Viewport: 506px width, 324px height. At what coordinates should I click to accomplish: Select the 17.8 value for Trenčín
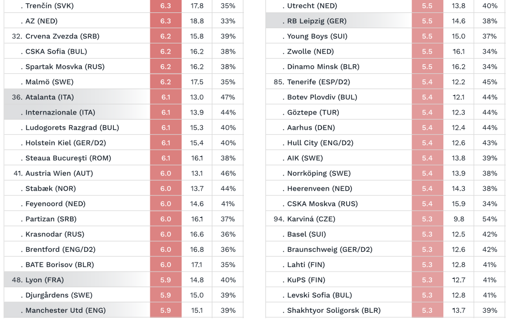(197, 6)
